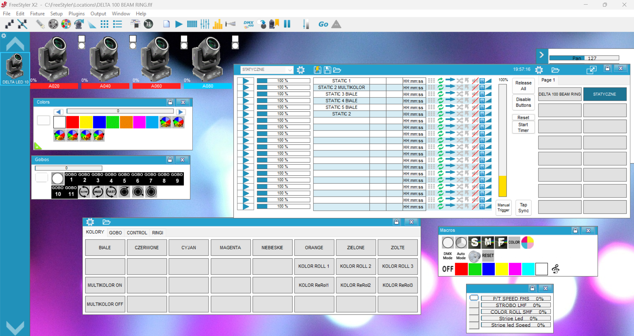The image size is (634, 336).
Task: Click the pause icon in the toolbar
Action: click(287, 24)
